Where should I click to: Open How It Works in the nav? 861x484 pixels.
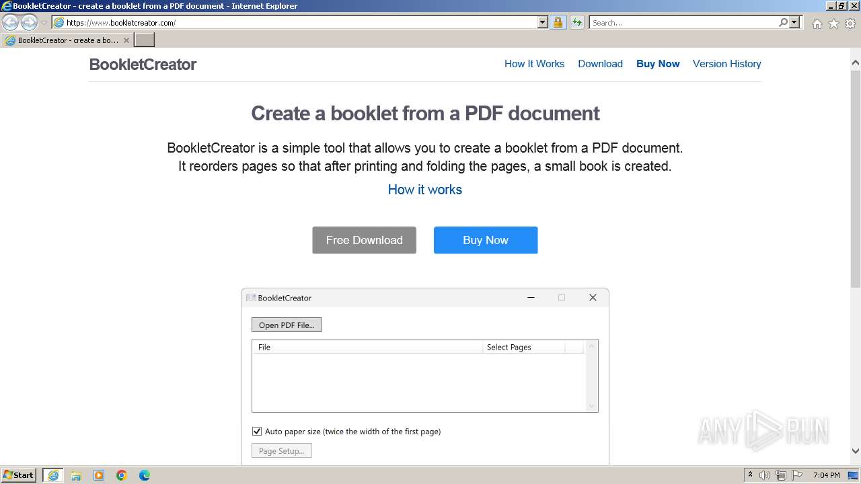(534, 64)
